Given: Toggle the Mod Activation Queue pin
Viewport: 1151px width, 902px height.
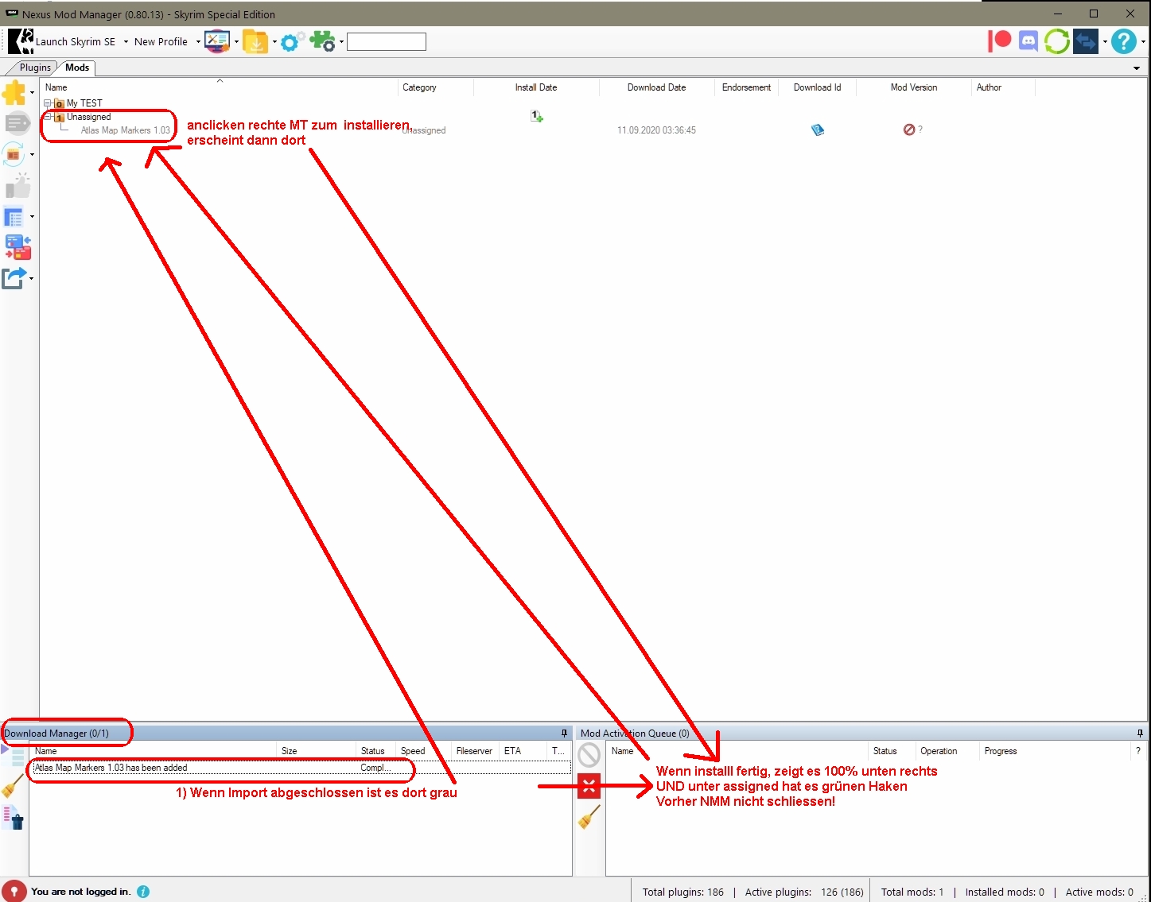Looking at the screenshot, I should pyautogui.click(x=1139, y=733).
